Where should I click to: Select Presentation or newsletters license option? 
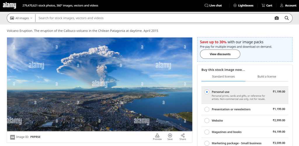tap(207, 109)
